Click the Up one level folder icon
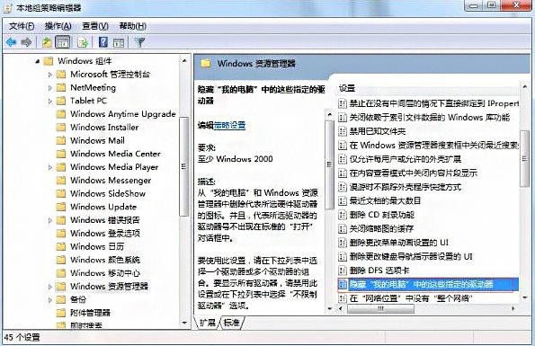 point(47,42)
